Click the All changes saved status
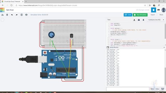166x93 pixels. (142, 10)
